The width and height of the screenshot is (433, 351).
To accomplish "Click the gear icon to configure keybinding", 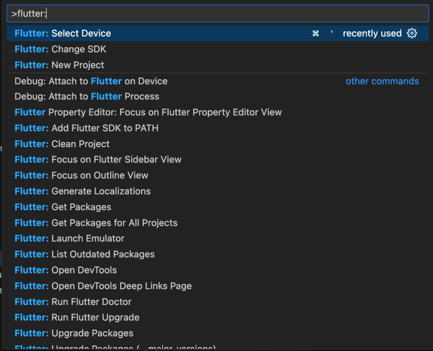I will (412, 33).
